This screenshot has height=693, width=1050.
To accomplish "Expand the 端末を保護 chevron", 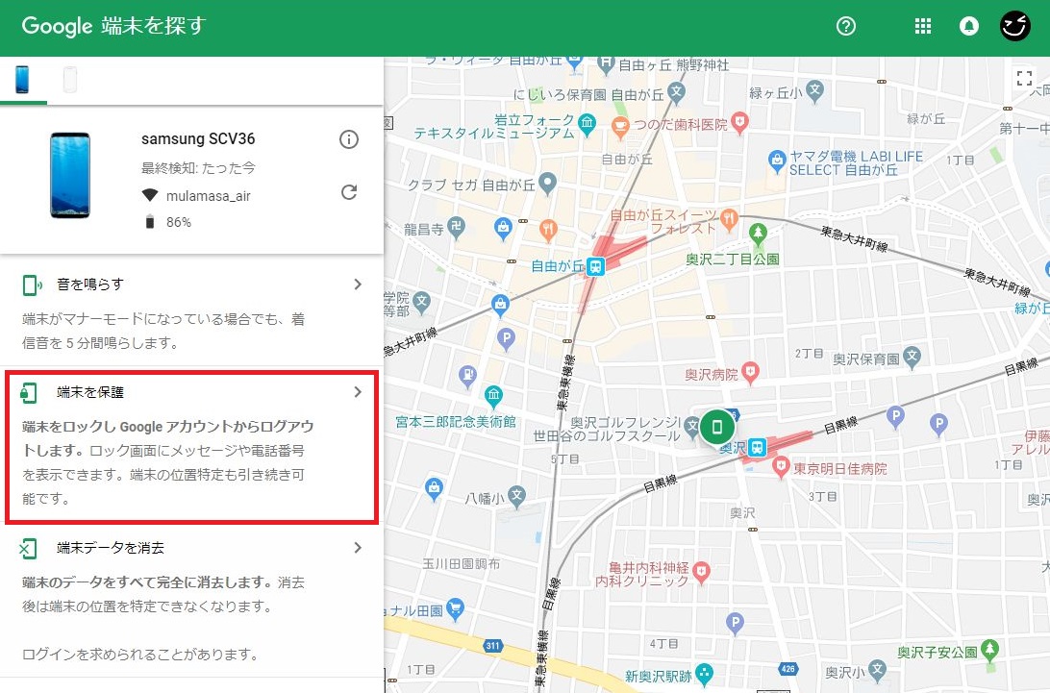I will tap(358, 392).
